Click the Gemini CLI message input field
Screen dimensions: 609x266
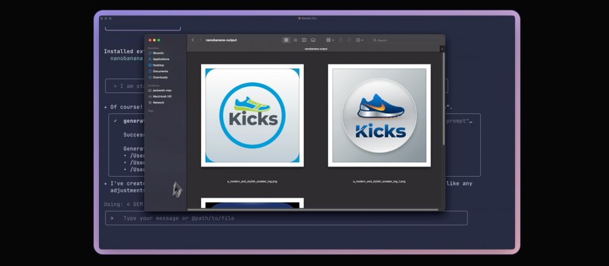coord(286,218)
